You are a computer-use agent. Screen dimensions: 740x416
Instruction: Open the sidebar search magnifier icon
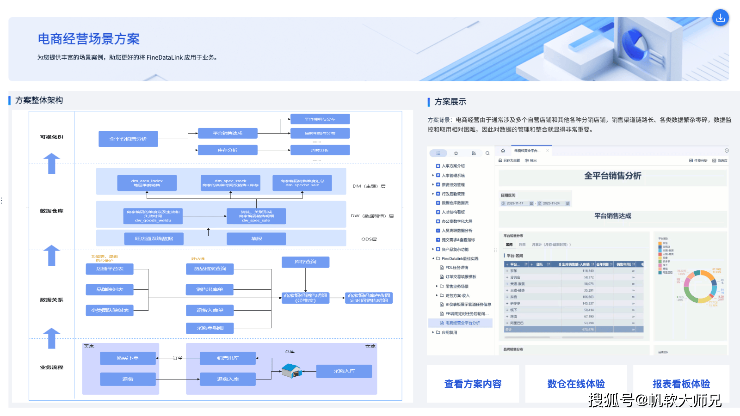tap(487, 153)
